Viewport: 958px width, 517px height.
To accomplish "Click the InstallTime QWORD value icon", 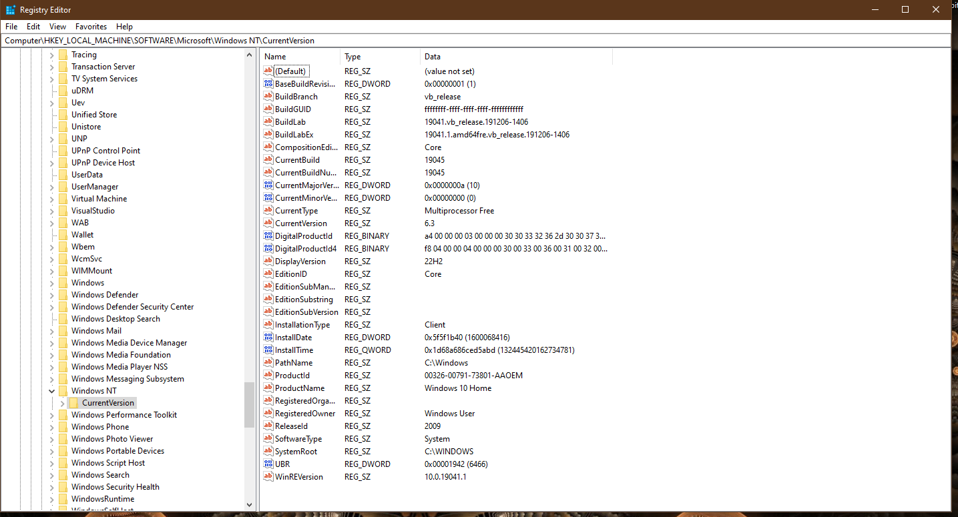I will (268, 350).
